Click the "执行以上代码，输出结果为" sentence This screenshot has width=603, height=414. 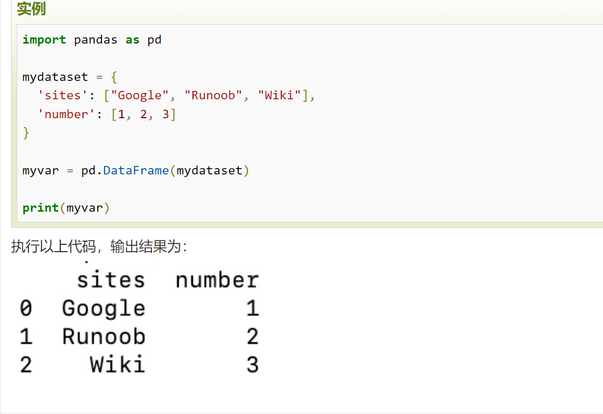click(99, 246)
